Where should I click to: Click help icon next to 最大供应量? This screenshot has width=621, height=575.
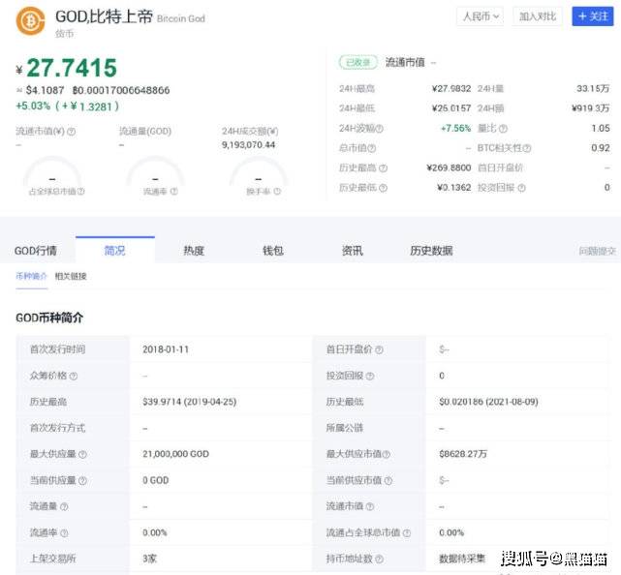[82, 454]
